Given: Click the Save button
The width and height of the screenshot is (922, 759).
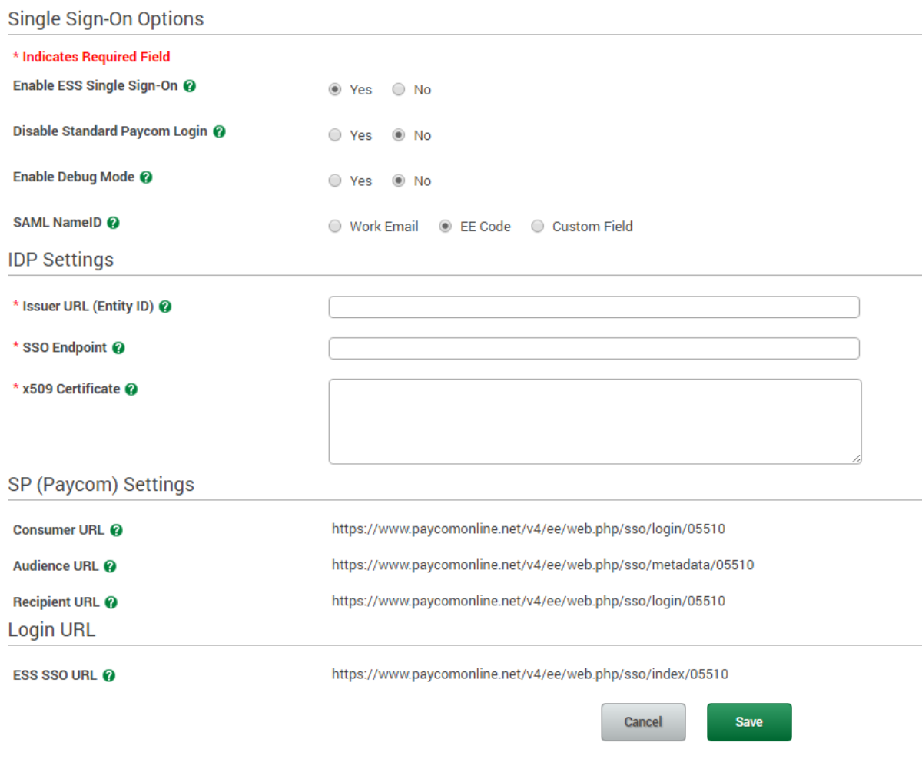Looking at the screenshot, I should (x=748, y=721).
